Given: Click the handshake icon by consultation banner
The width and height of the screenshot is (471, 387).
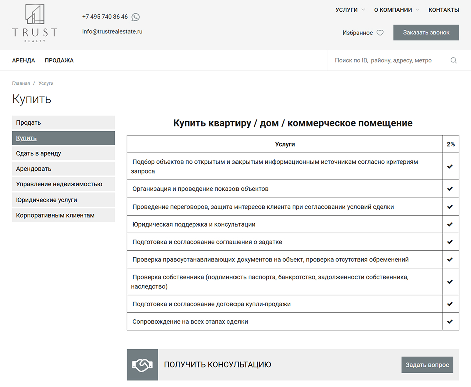Looking at the screenshot, I should coord(142,365).
